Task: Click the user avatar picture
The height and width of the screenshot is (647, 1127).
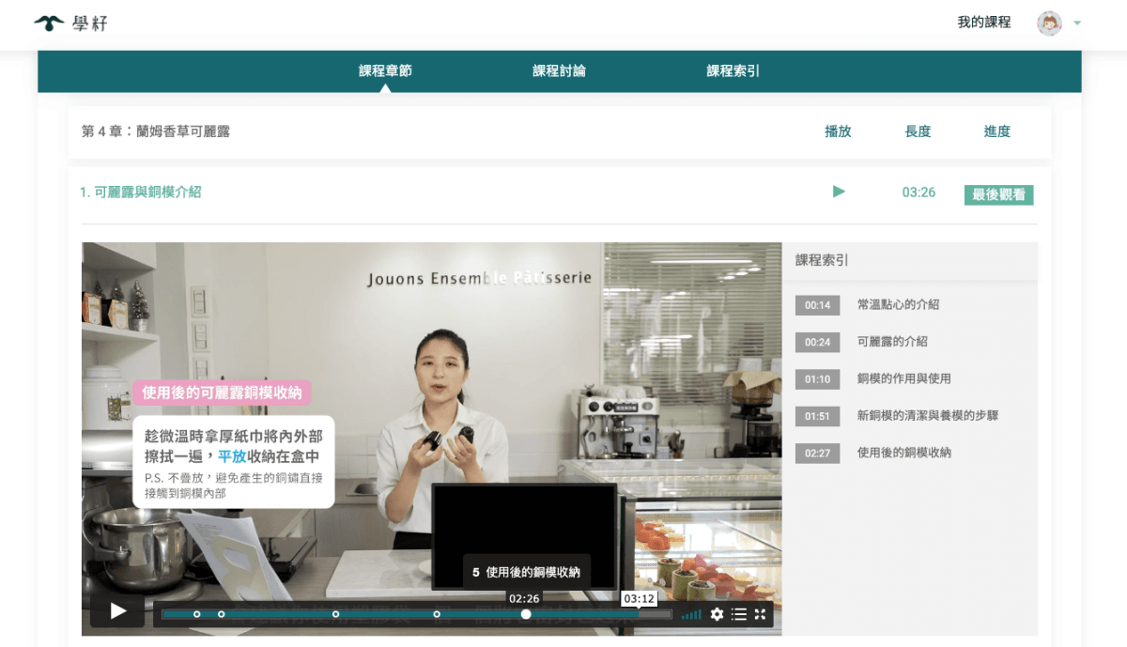Action: point(1049,23)
